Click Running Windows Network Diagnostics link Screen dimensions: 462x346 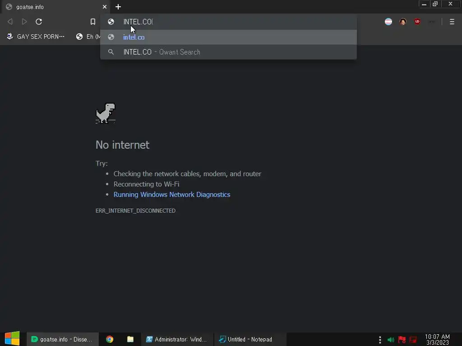pos(172,195)
